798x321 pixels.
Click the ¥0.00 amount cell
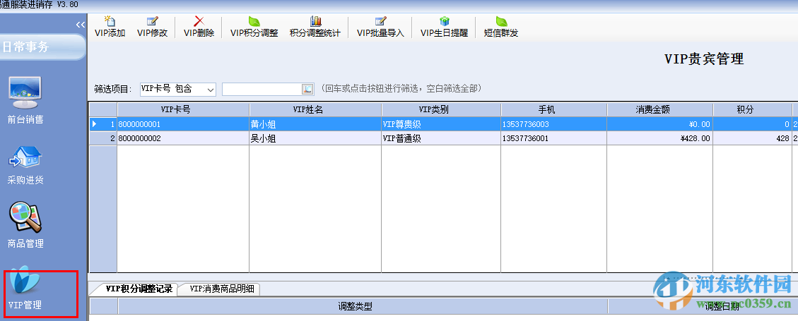point(659,124)
